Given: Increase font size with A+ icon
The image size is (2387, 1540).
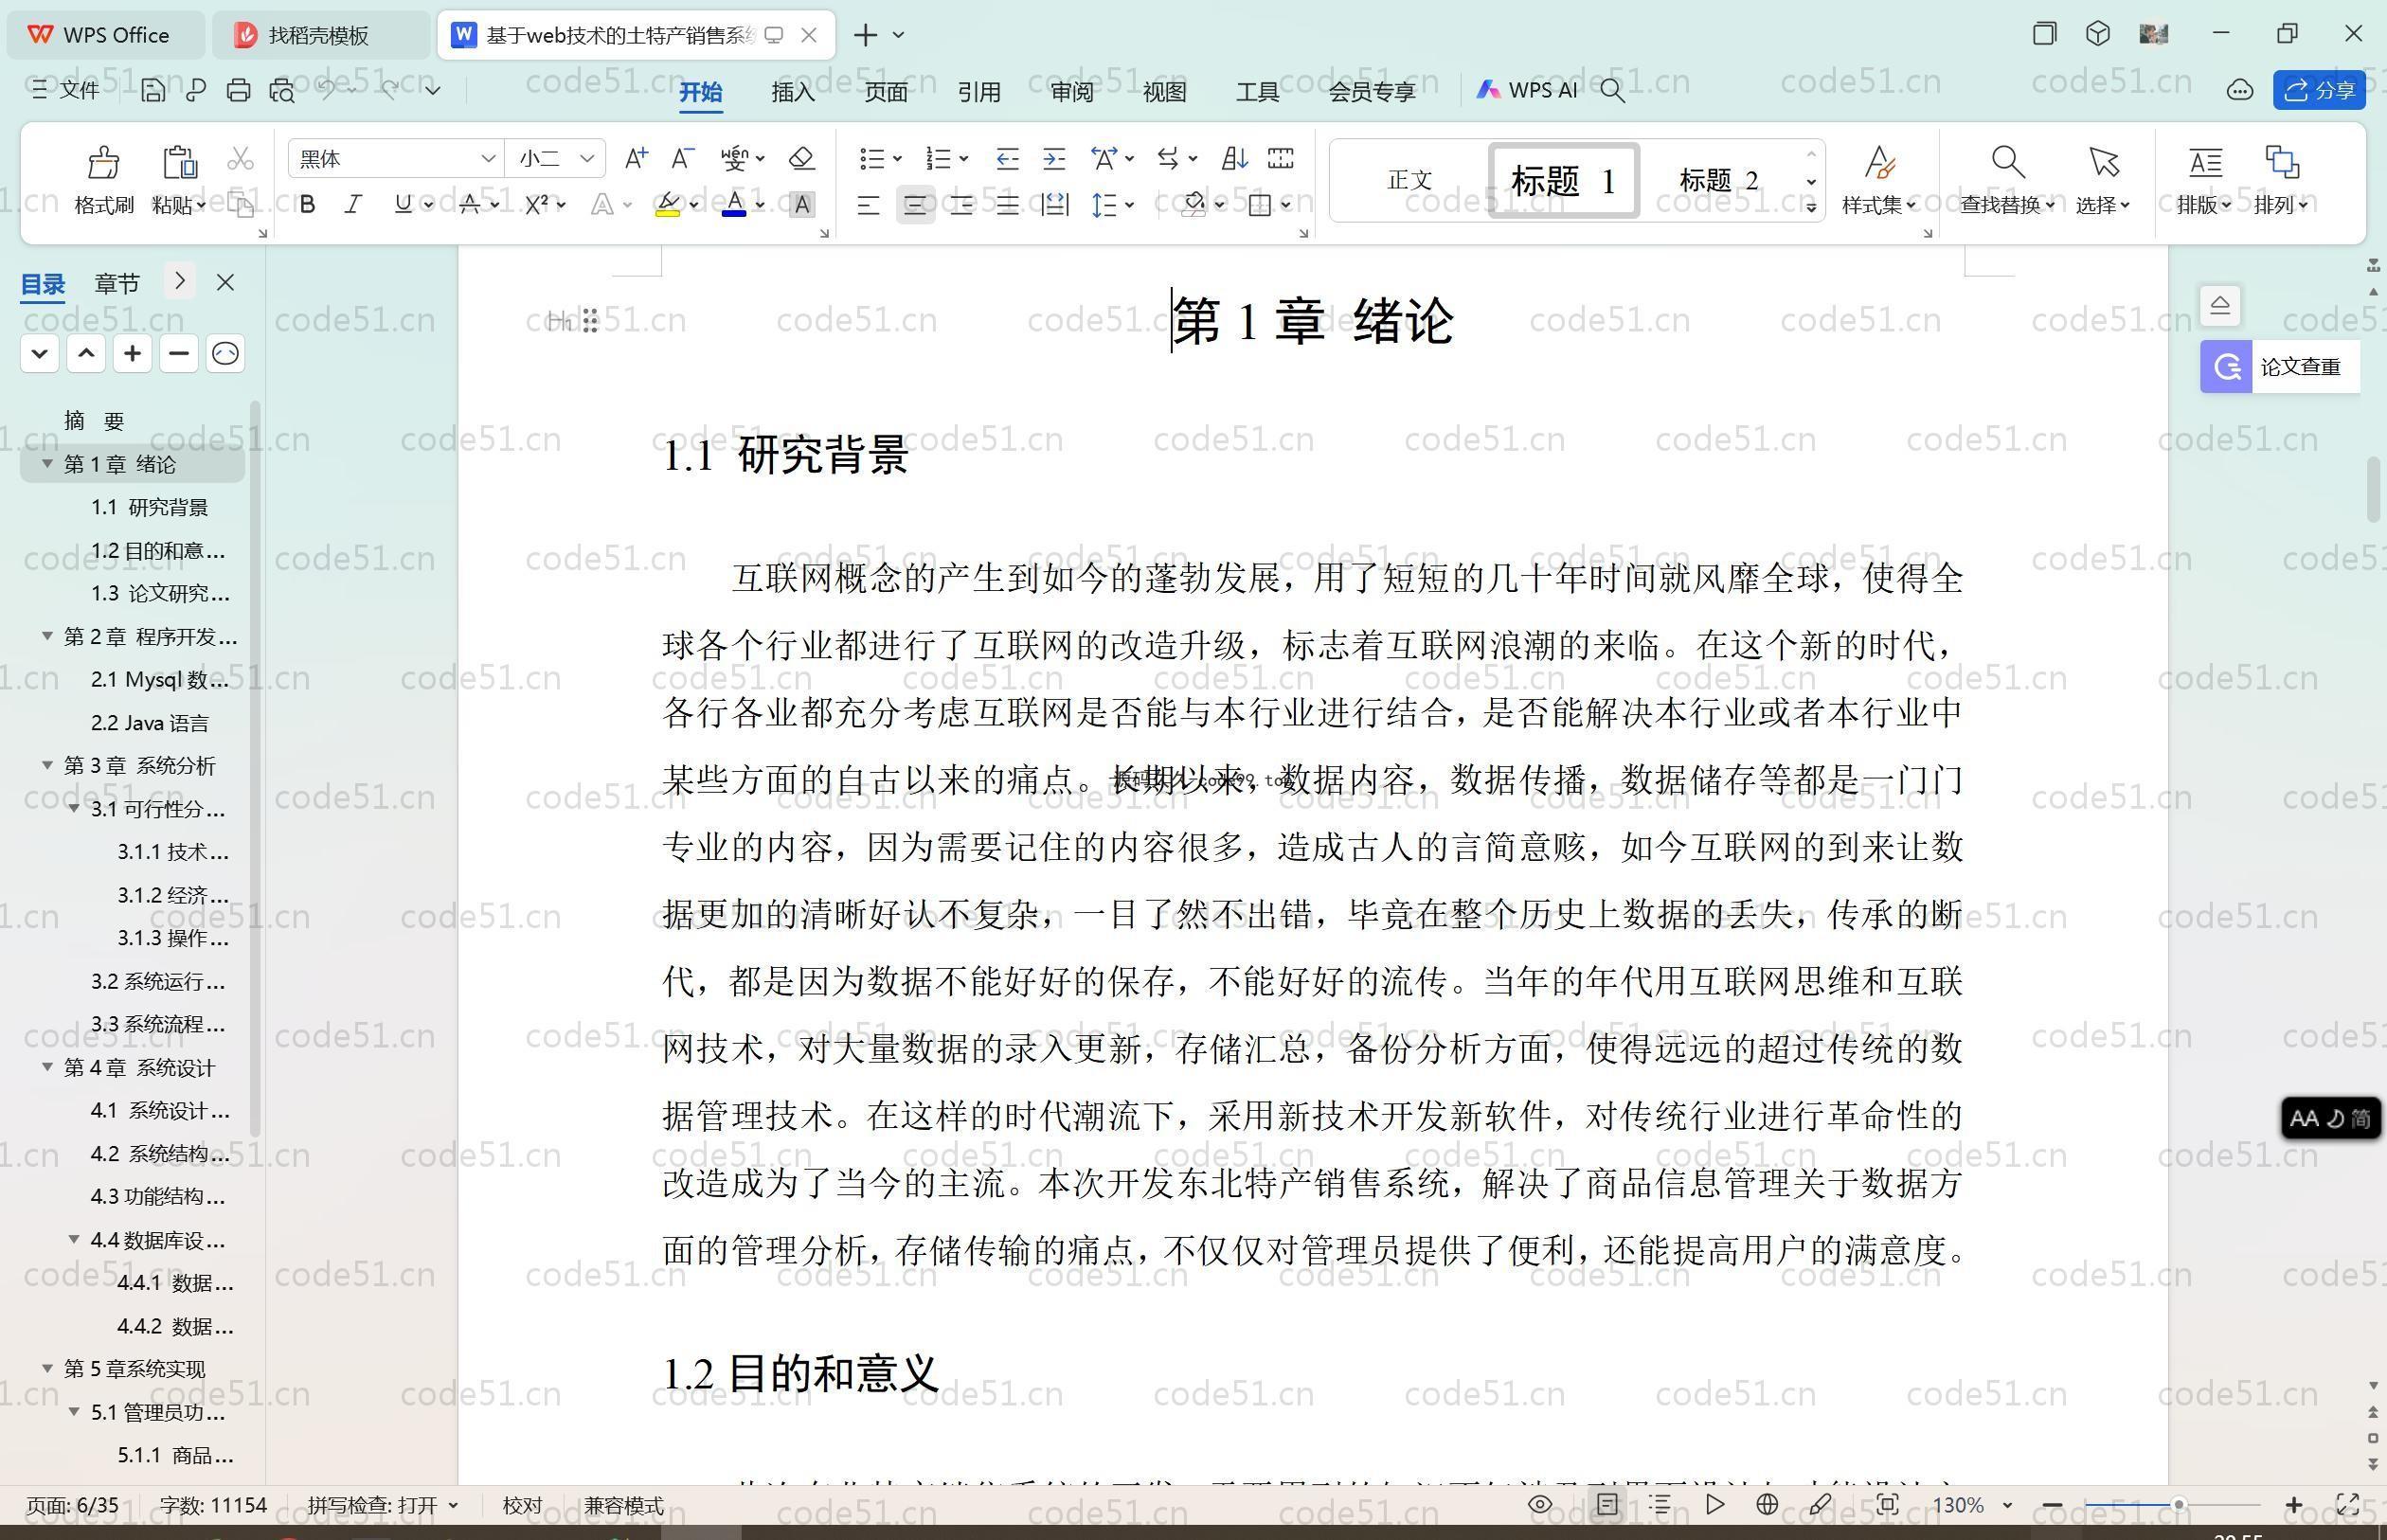Looking at the screenshot, I should pos(636,158).
